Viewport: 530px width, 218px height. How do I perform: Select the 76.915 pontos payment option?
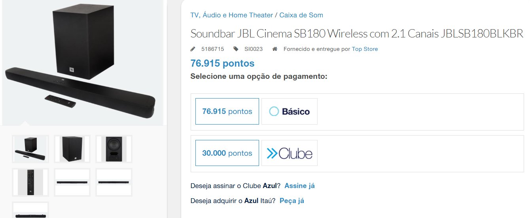click(x=227, y=112)
